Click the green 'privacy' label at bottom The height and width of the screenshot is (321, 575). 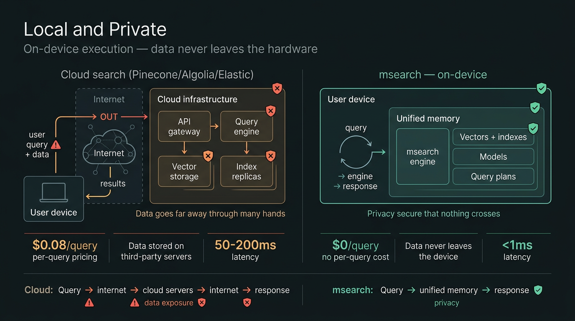coord(447,303)
